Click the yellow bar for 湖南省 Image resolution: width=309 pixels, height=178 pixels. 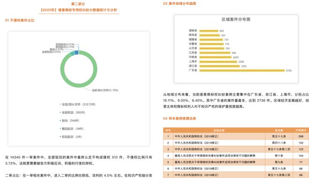click(x=209, y=31)
